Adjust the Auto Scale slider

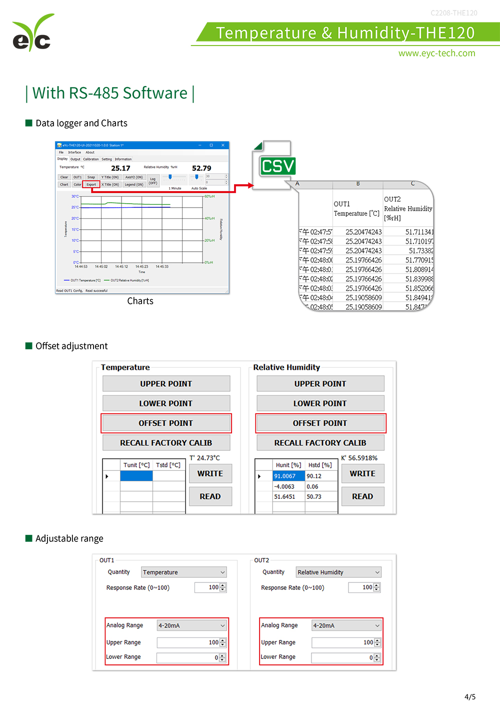196,177
